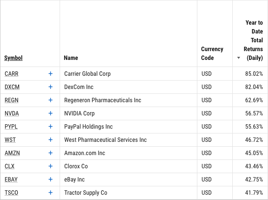This screenshot has width=268, height=200.
Task: Follow the AMZN symbol link
Action: [12, 153]
